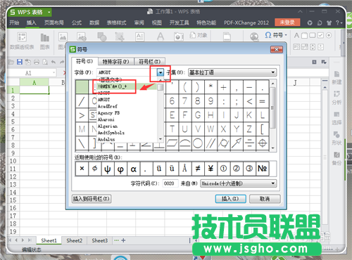Screen dimensions: 352x260
Task: Click the 取消 button in dialog
Action: click(265, 199)
